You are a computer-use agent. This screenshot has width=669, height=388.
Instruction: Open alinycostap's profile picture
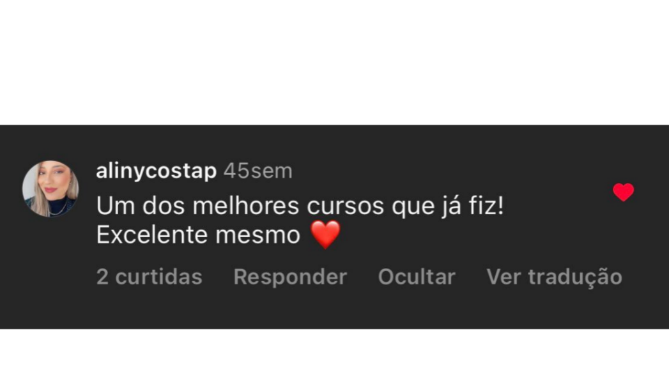point(50,189)
